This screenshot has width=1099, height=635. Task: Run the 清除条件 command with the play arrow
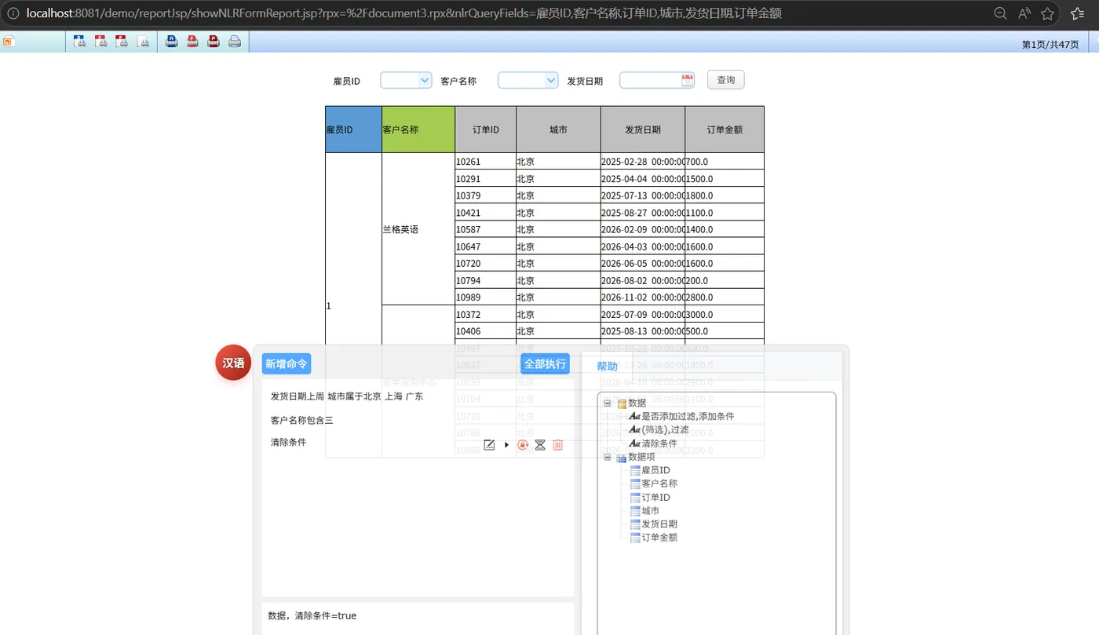click(x=506, y=445)
